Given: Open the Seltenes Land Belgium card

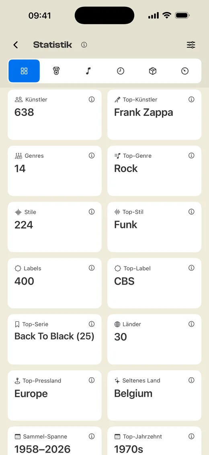Looking at the screenshot, I should tap(154, 395).
